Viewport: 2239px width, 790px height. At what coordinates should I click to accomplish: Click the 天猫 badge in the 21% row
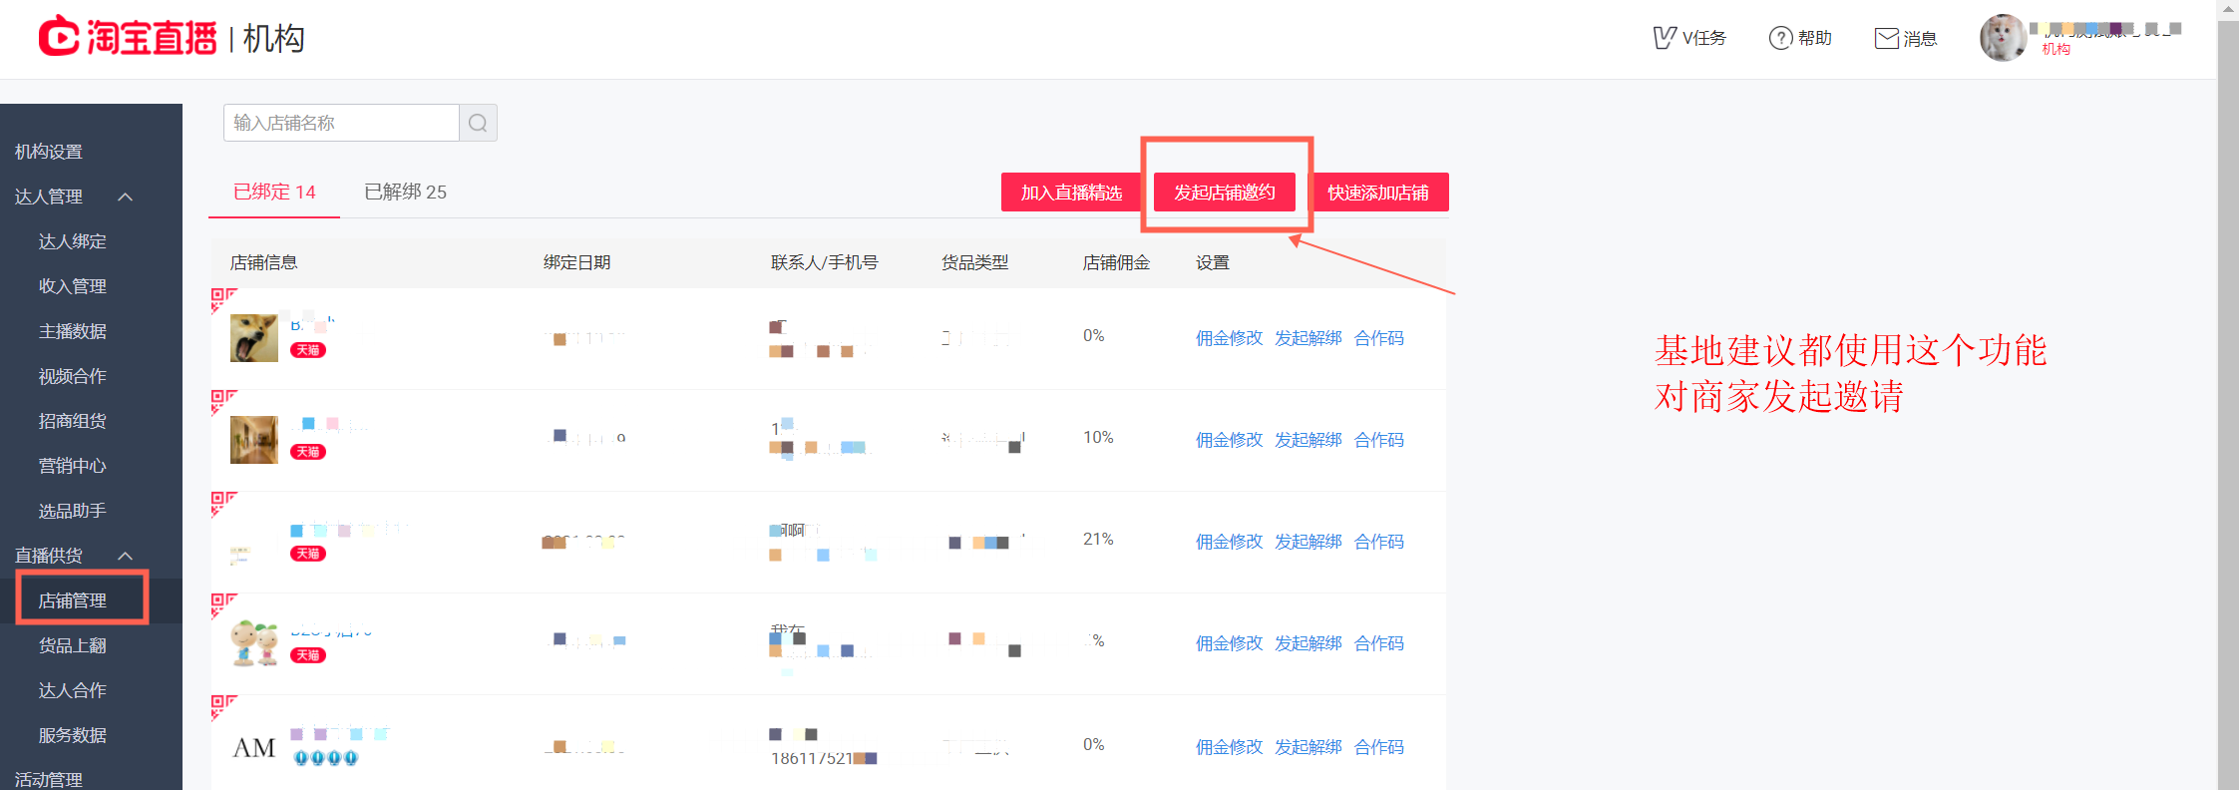[308, 554]
